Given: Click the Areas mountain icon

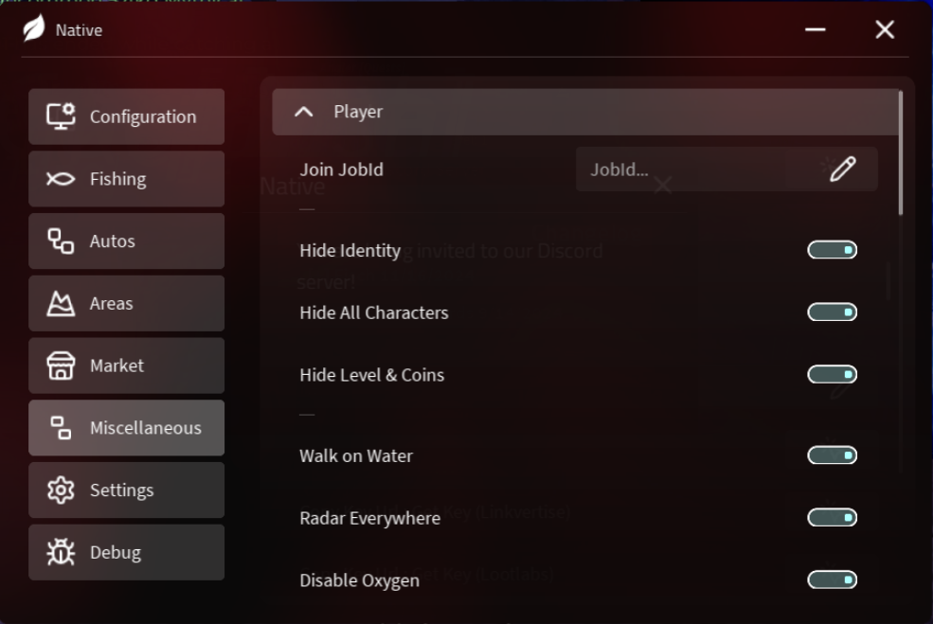Looking at the screenshot, I should pyautogui.click(x=61, y=303).
